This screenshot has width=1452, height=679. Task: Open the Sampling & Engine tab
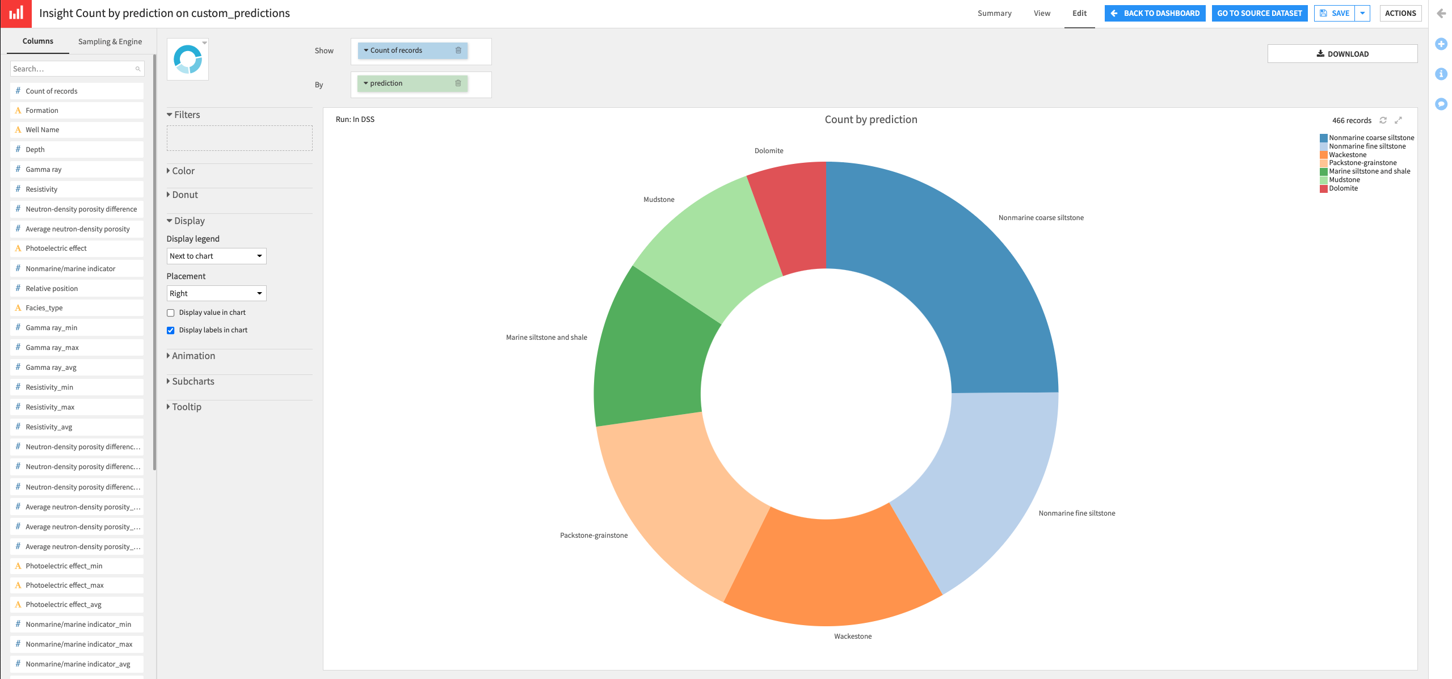click(110, 41)
